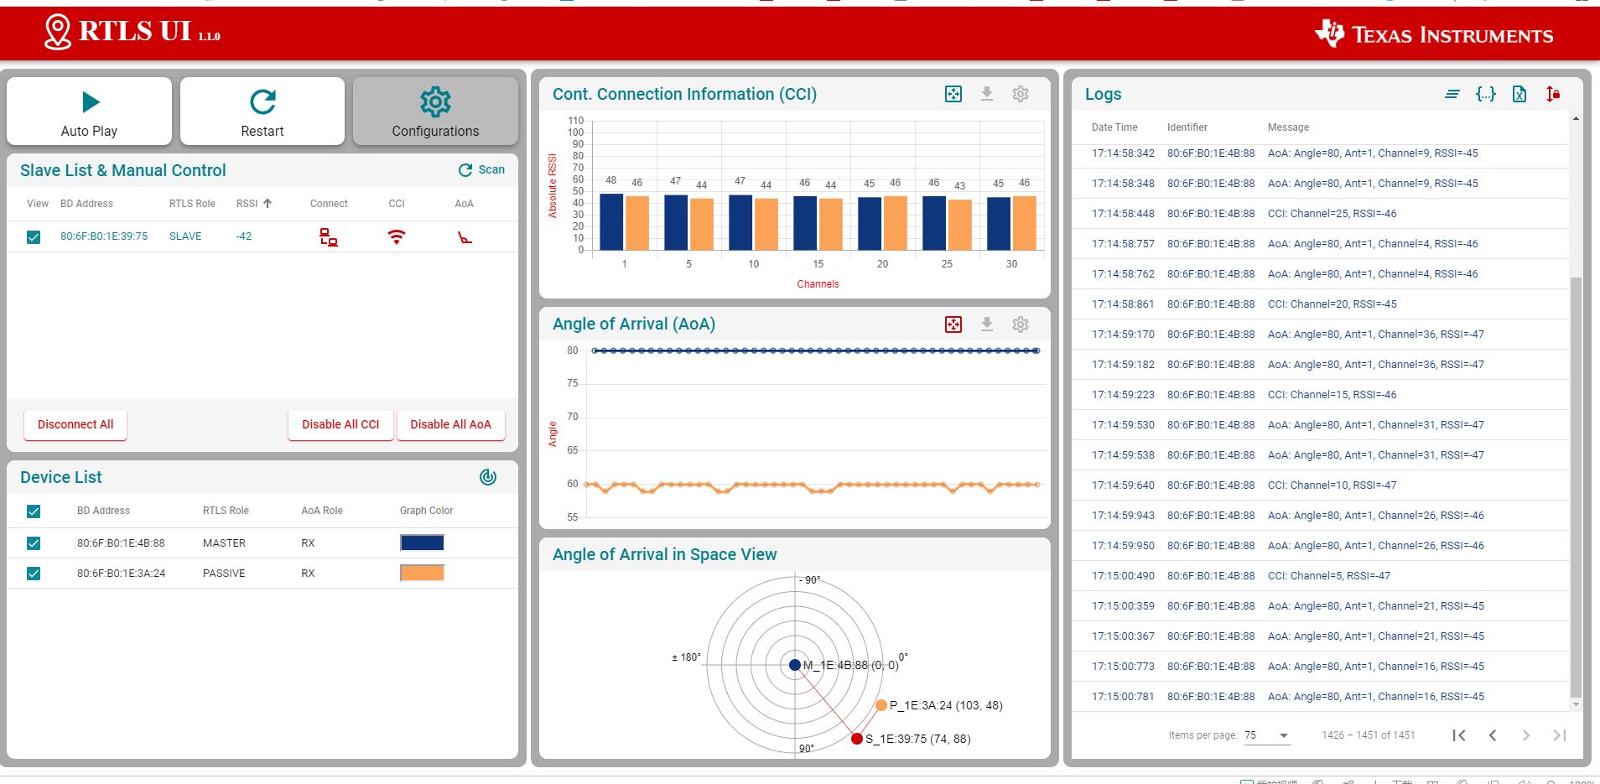The image size is (1600, 784).
Task: Uncheck the MASTER device 80:6F:B0:1E:4B:88
Action: (x=34, y=543)
